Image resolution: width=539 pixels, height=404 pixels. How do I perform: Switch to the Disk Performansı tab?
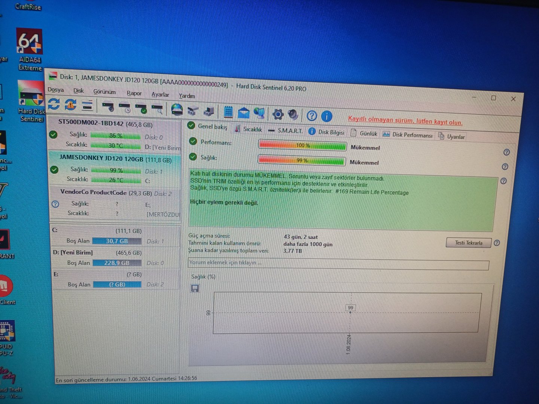[x=408, y=135]
